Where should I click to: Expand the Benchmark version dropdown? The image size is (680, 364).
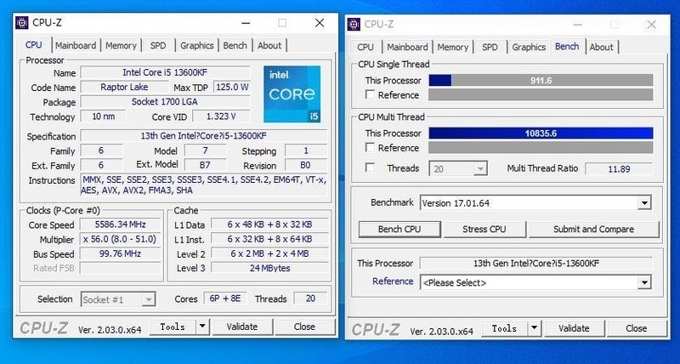coord(645,202)
